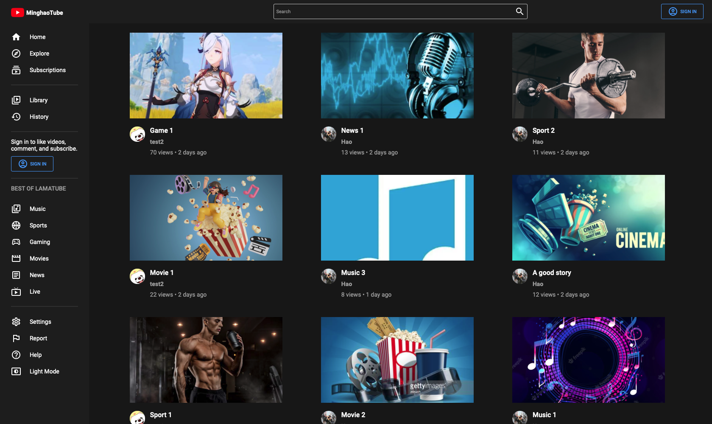Click Hao channel name under News 1

pyautogui.click(x=346, y=142)
